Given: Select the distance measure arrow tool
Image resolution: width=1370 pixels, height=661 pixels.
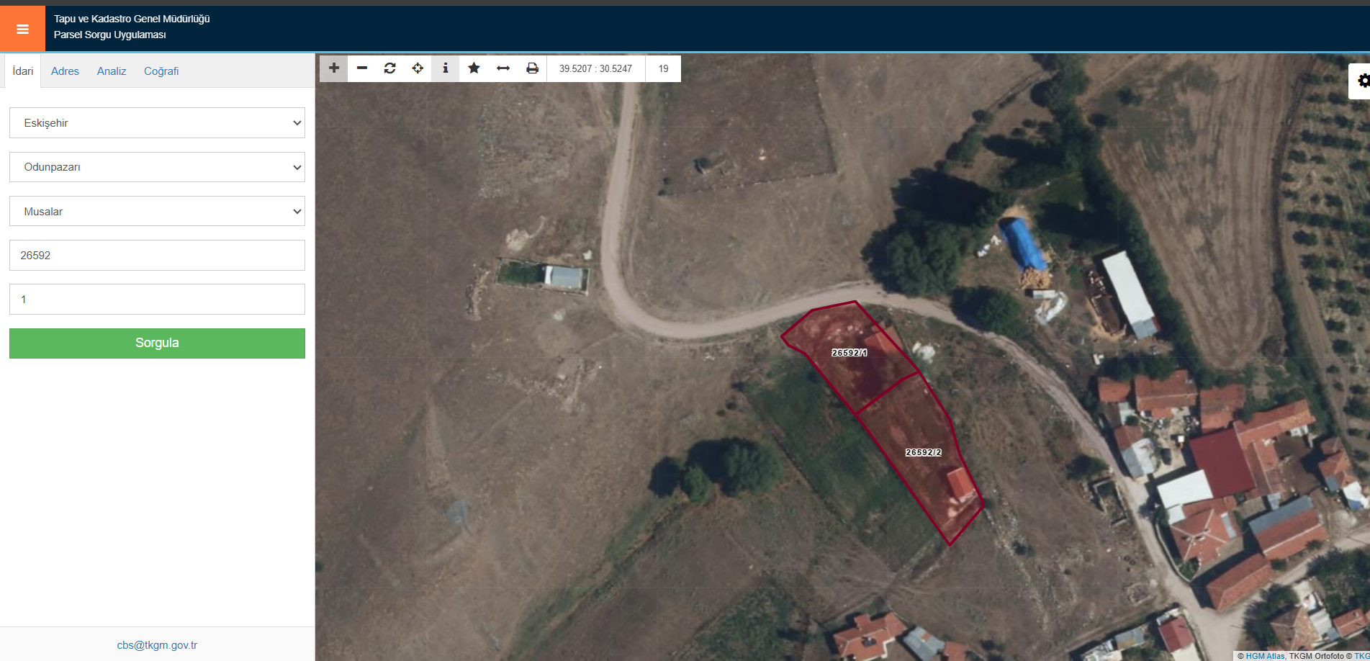Looking at the screenshot, I should point(503,68).
